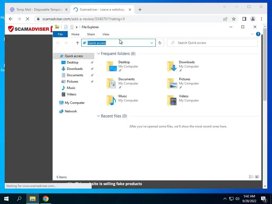Open the Recent locations dropdown arrow
The image size is (272, 204).
pyautogui.click(x=72, y=43)
